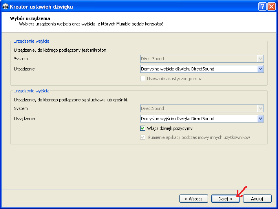
Task: Open the input System DirectSound combo box
Action: 202,59
